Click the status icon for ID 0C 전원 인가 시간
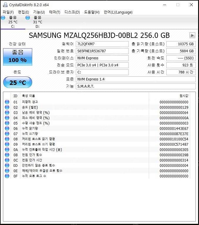This screenshot has width=199, height=225. [7, 160]
